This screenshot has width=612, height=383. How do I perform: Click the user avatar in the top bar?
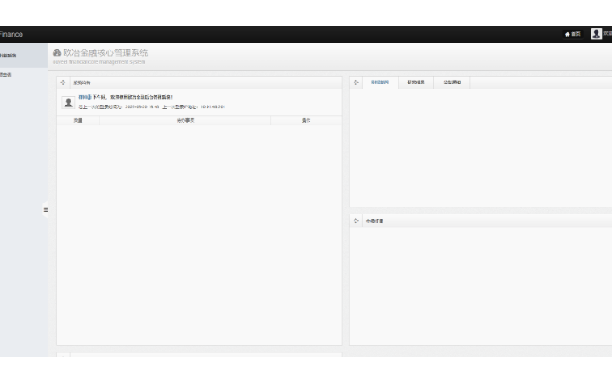pos(596,34)
